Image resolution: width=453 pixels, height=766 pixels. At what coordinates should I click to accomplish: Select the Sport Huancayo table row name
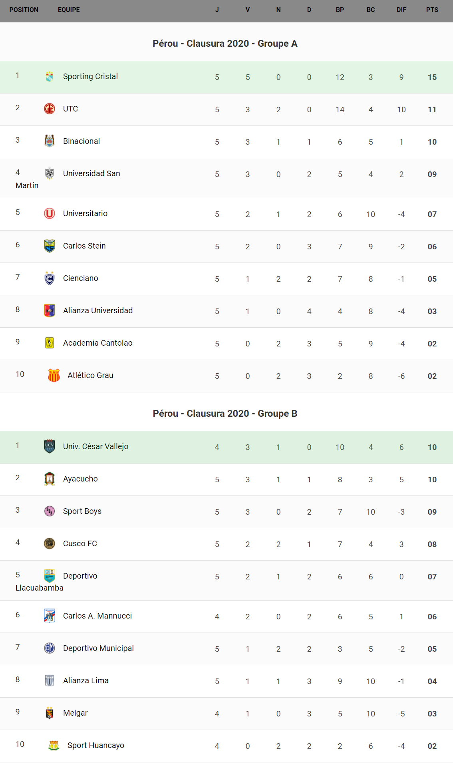(x=96, y=745)
